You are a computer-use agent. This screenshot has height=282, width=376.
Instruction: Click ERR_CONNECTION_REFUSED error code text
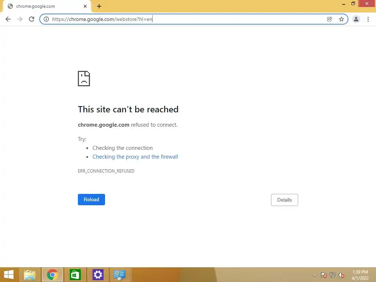point(106,171)
